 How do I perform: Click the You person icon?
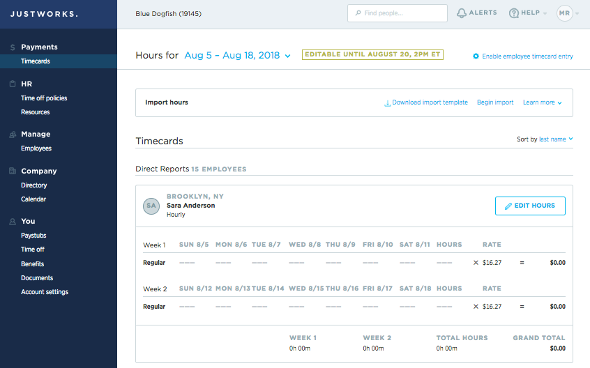13,222
